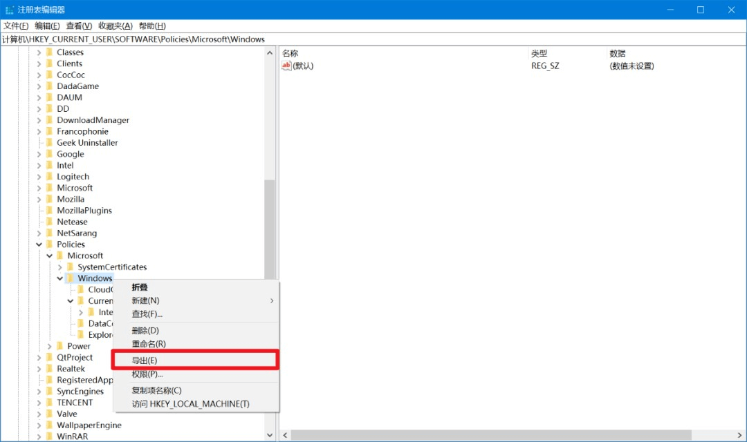
Task: Expand the Power key in tree
Action: coord(49,346)
